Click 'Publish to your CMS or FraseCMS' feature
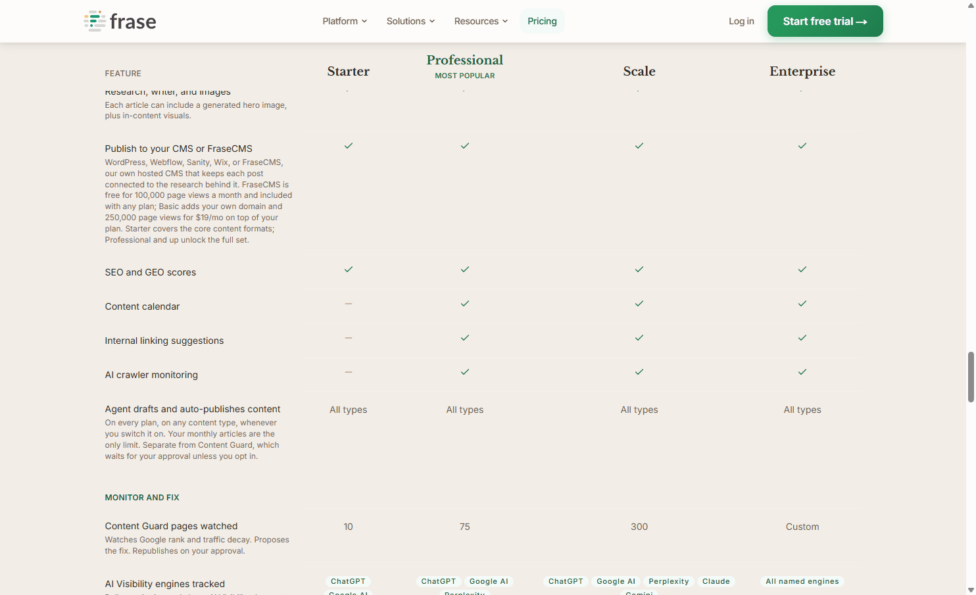The image size is (976, 595). tap(178, 149)
